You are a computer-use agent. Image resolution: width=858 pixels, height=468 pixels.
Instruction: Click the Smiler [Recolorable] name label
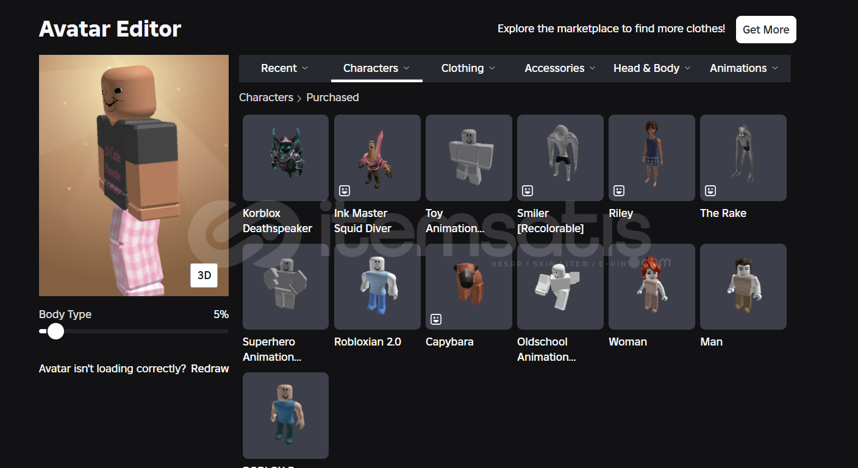tap(551, 221)
